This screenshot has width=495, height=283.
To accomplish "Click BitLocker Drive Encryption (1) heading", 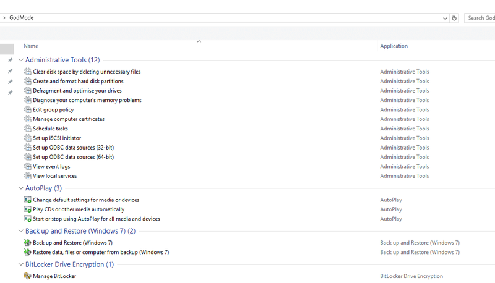I will coord(69,264).
